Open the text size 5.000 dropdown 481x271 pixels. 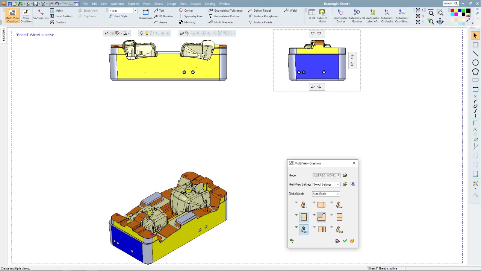tap(135, 11)
